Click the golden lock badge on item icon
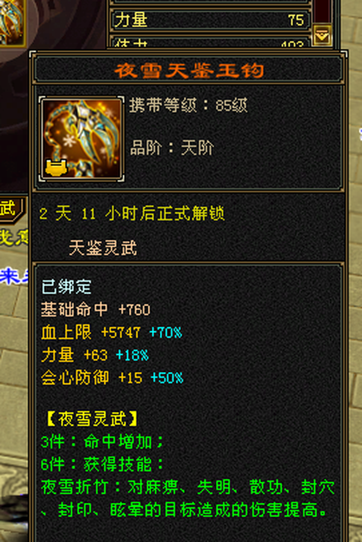The width and height of the screenshot is (362, 542). [x=56, y=167]
